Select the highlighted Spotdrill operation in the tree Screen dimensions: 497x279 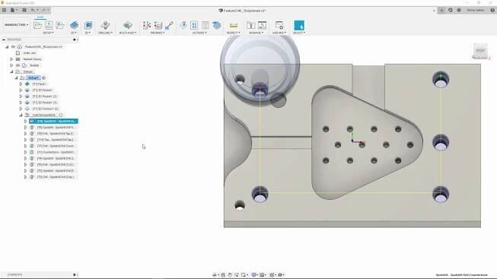(x=53, y=122)
